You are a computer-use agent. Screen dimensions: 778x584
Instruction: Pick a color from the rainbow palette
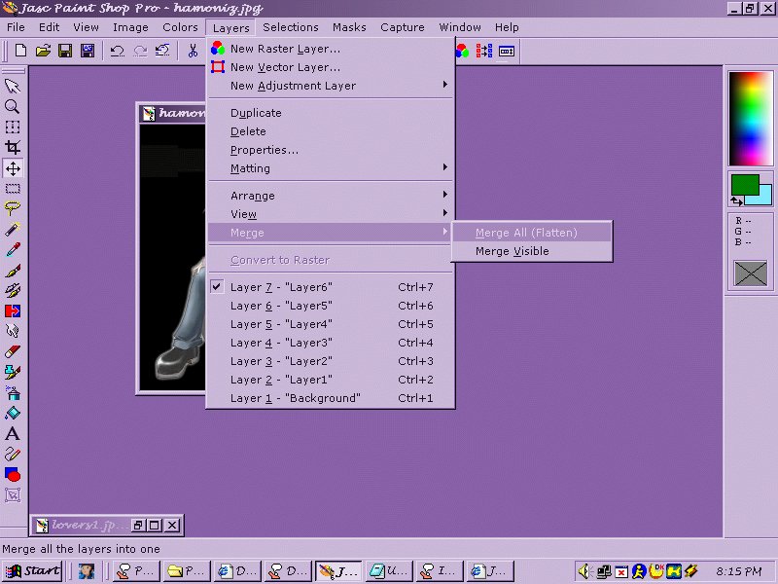click(750, 117)
